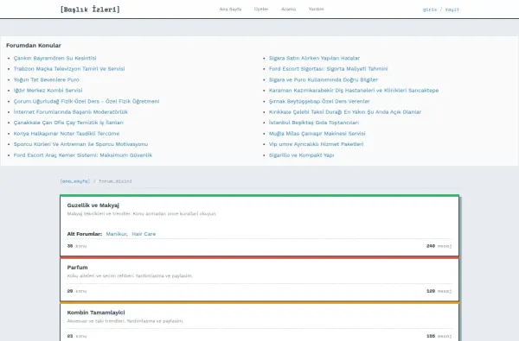Open topic Trabzon Maçka Televizyon Tamiri Ve Servisi
This screenshot has width=519, height=341.
(x=69, y=69)
